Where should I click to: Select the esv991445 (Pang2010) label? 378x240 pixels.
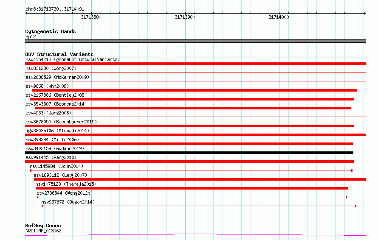51,157
